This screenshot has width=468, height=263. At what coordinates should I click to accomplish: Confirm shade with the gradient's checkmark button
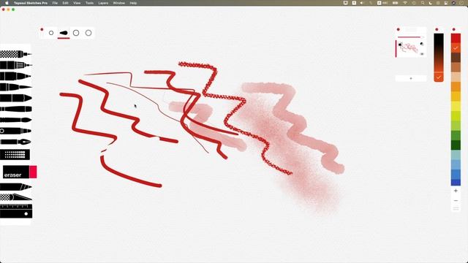click(439, 77)
